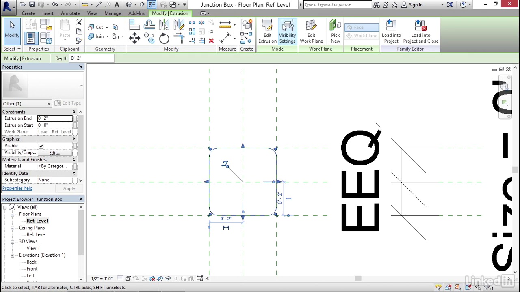Image resolution: width=520 pixels, height=292 pixels.
Task: Click the Save icon in quick access toolbar
Action: 32,4
